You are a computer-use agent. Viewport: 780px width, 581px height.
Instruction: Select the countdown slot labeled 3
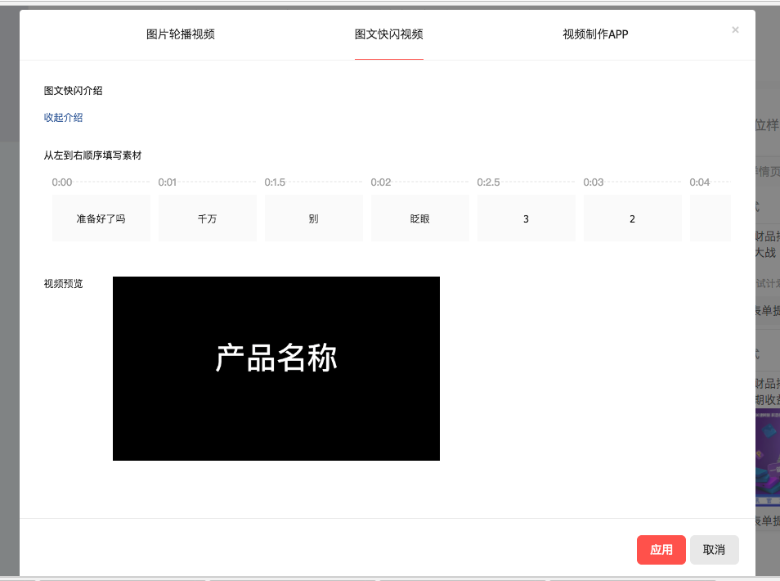526,218
